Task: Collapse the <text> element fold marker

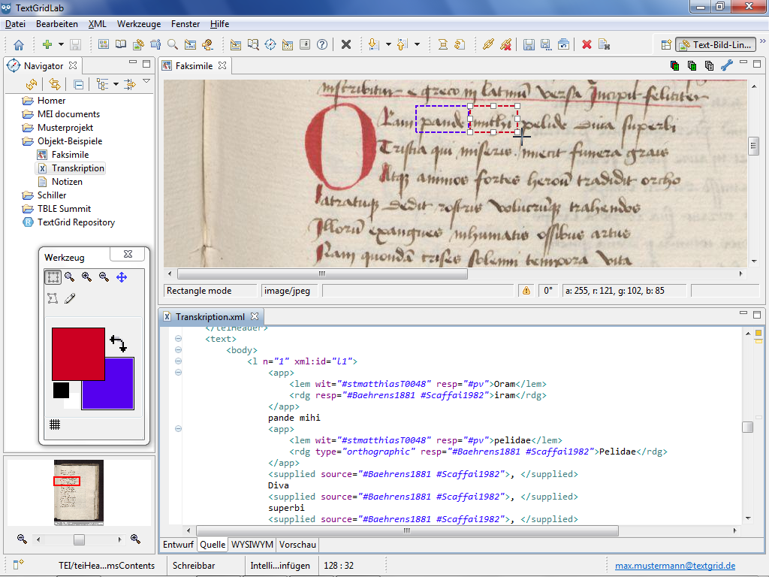Action: [179, 339]
